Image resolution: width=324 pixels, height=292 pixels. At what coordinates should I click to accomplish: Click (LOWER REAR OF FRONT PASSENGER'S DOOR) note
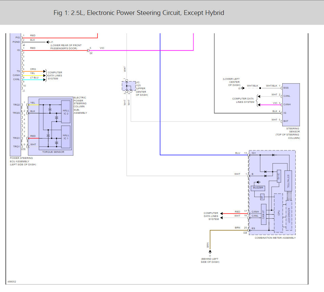(66, 47)
